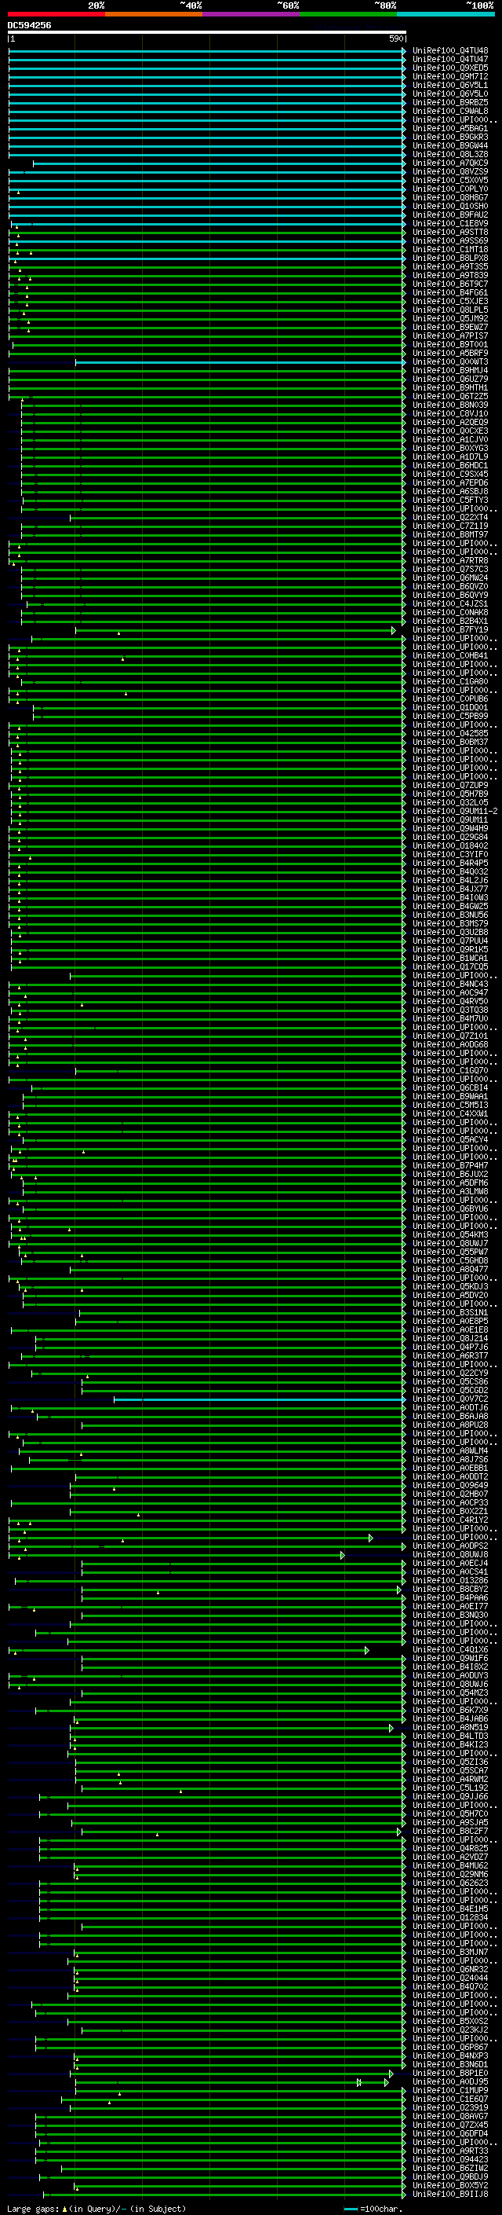The height and width of the screenshot is (2215, 502).
Task: Click hit name UniRef100_Q22XT4
Action: point(450,518)
